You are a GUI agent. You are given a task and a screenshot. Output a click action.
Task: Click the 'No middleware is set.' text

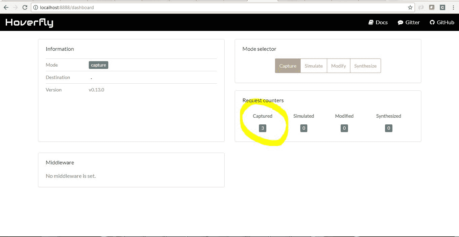click(71, 176)
